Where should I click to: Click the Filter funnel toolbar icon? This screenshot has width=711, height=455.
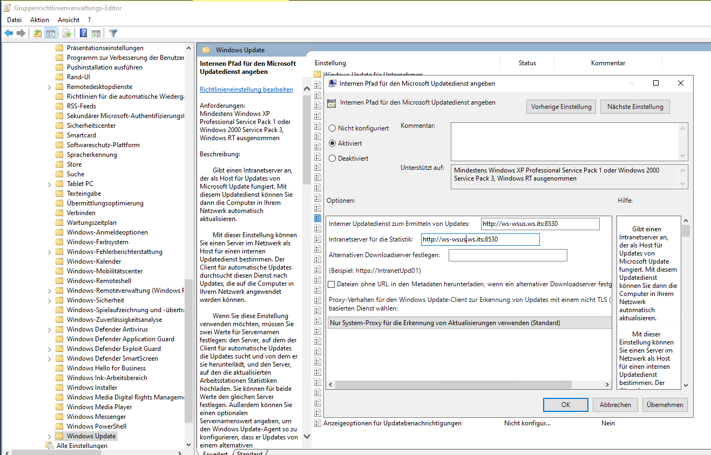(113, 33)
